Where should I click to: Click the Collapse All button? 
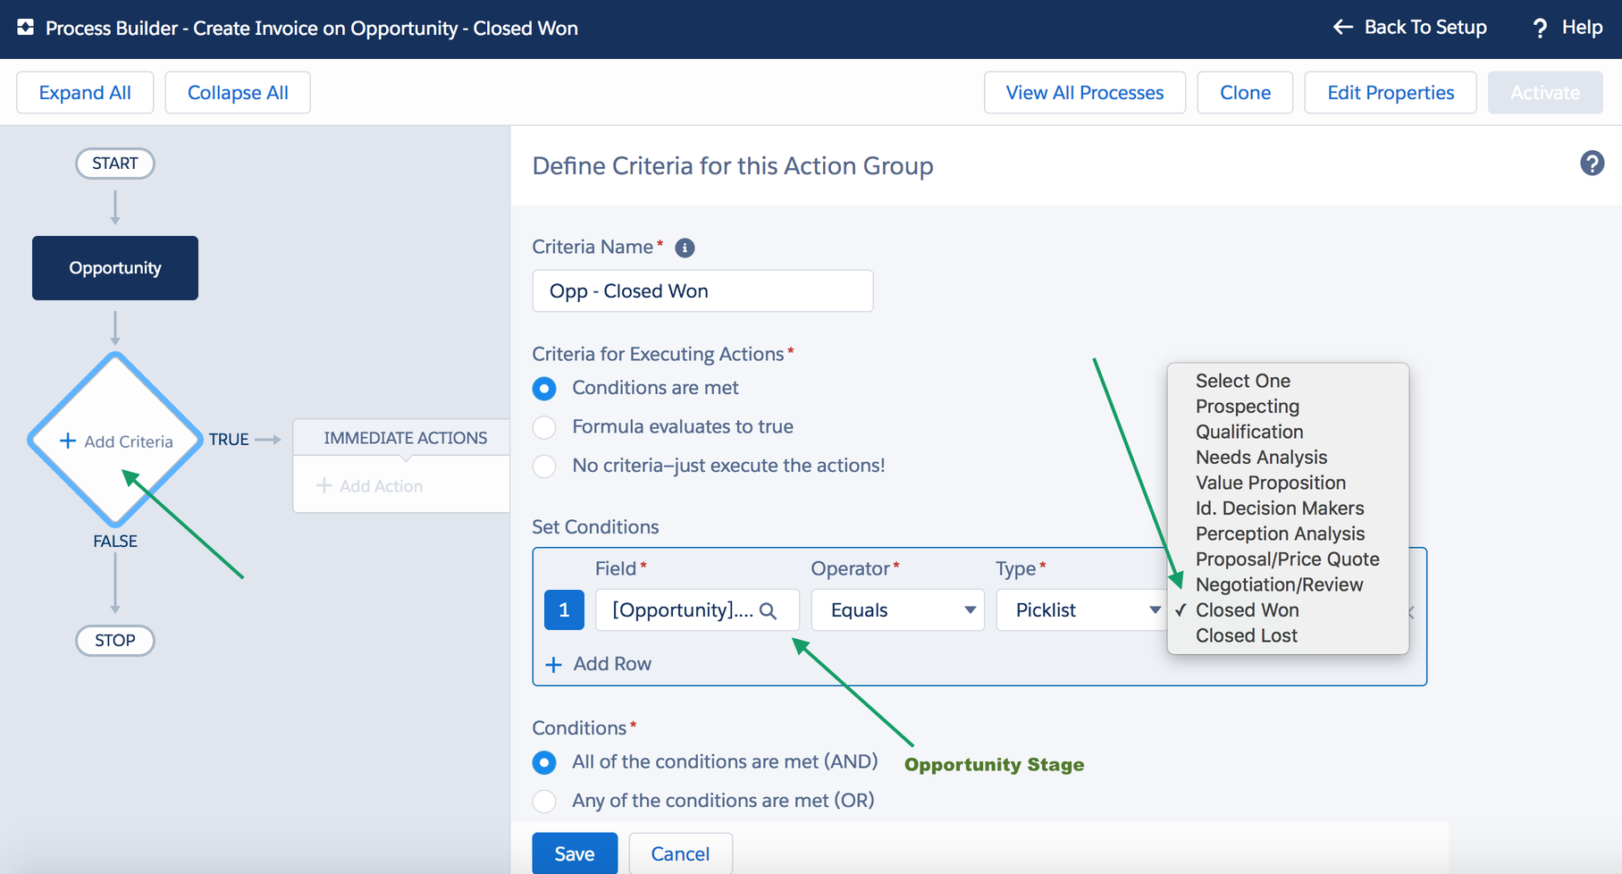click(238, 93)
